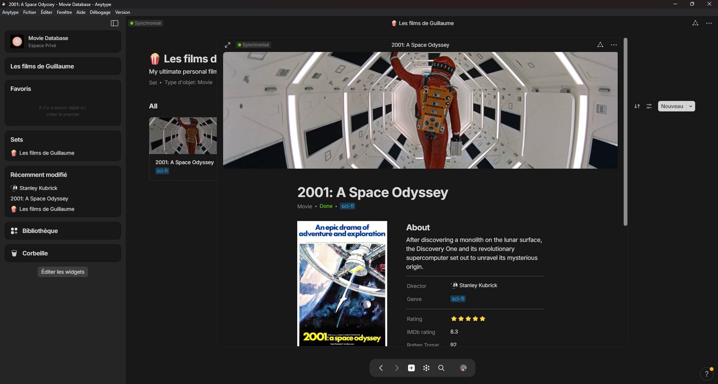Go forward with right arrow navigation

[396, 368]
